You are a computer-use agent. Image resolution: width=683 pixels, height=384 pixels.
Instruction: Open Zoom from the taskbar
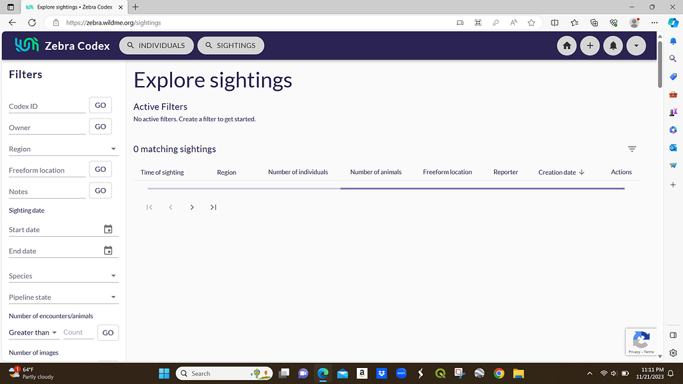tap(401, 373)
